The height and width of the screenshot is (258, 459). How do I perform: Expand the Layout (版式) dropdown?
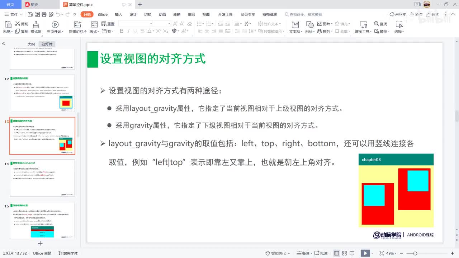click(98, 32)
